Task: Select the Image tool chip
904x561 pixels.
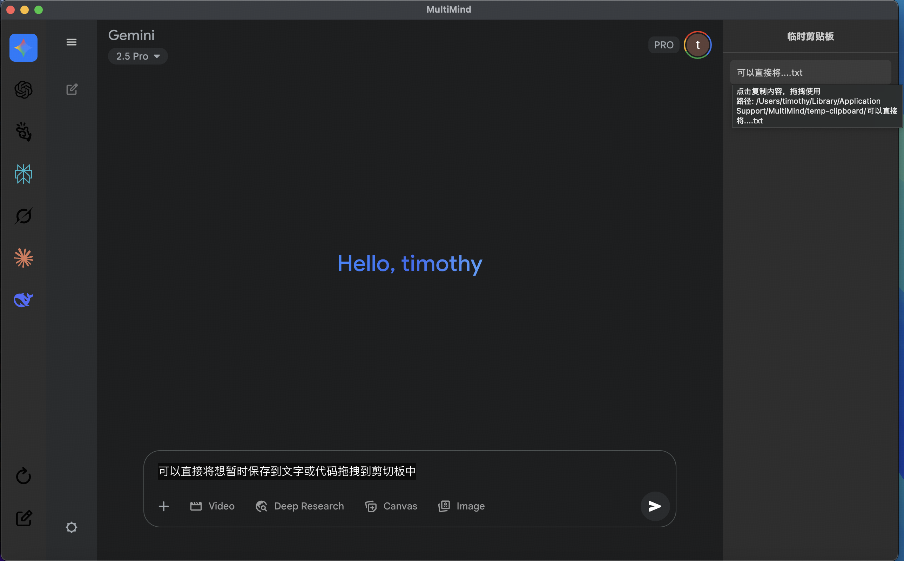Action: point(461,506)
